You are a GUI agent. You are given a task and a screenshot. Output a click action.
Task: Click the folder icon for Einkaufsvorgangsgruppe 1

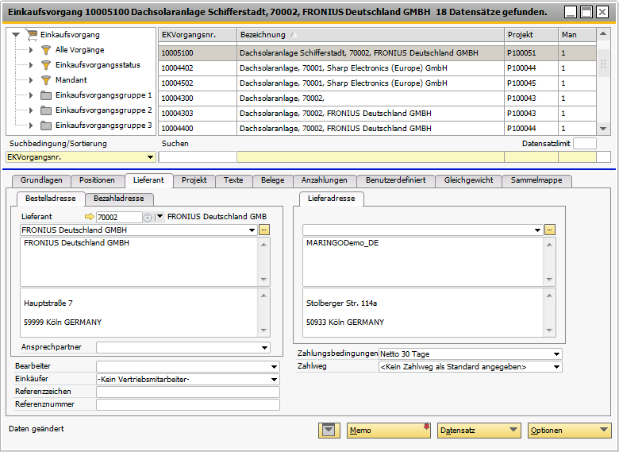(46, 95)
